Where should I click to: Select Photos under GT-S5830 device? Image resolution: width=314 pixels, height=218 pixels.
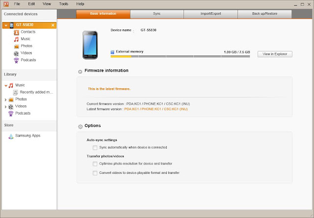coord(26,46)
